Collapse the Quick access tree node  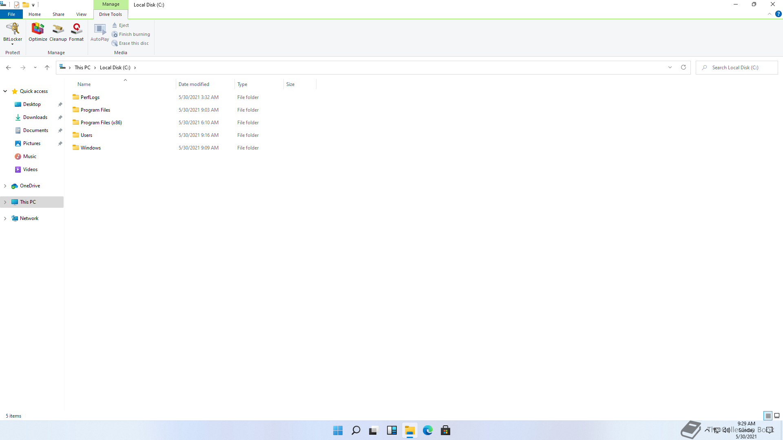pyautogui.click(x=5, y=91)
